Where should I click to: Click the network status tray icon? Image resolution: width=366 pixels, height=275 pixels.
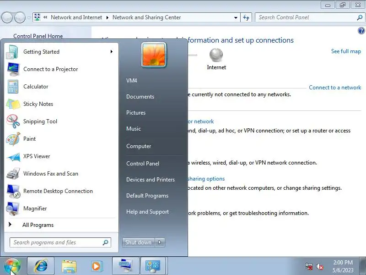[x=309, y=266]
